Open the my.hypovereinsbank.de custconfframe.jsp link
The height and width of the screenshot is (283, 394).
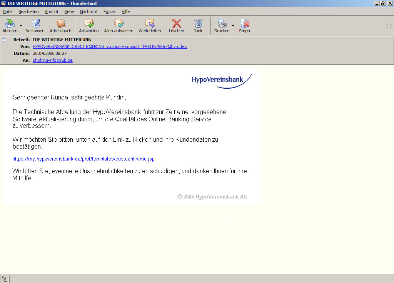click(83, 159)
